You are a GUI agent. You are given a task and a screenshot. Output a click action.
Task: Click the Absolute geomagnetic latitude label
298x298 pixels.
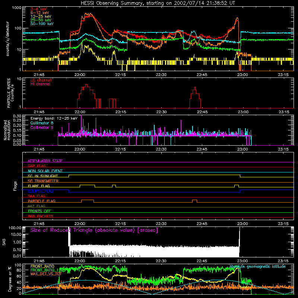click(x=257, y=266)
